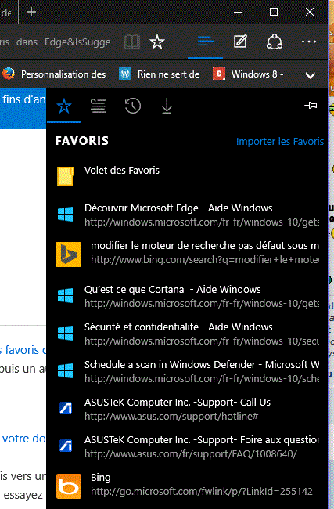Click 'http://go.microsoft.com/fwlink' URL text
This screenshot has height=509, width=334.
(x=201, y=492)
